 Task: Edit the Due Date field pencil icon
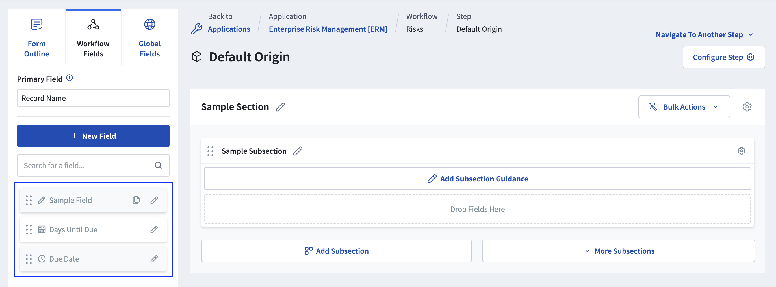click(154, 259)
